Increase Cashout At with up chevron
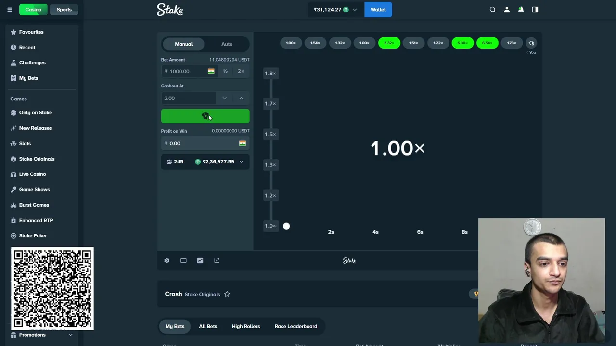 point(241,98)
